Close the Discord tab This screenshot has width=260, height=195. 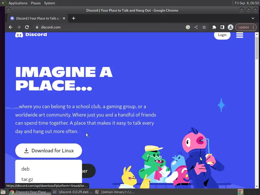point(64,18)
